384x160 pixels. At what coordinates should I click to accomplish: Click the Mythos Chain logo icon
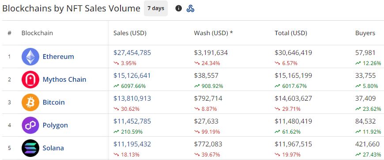pyautogui.click(x=30, y=80)
